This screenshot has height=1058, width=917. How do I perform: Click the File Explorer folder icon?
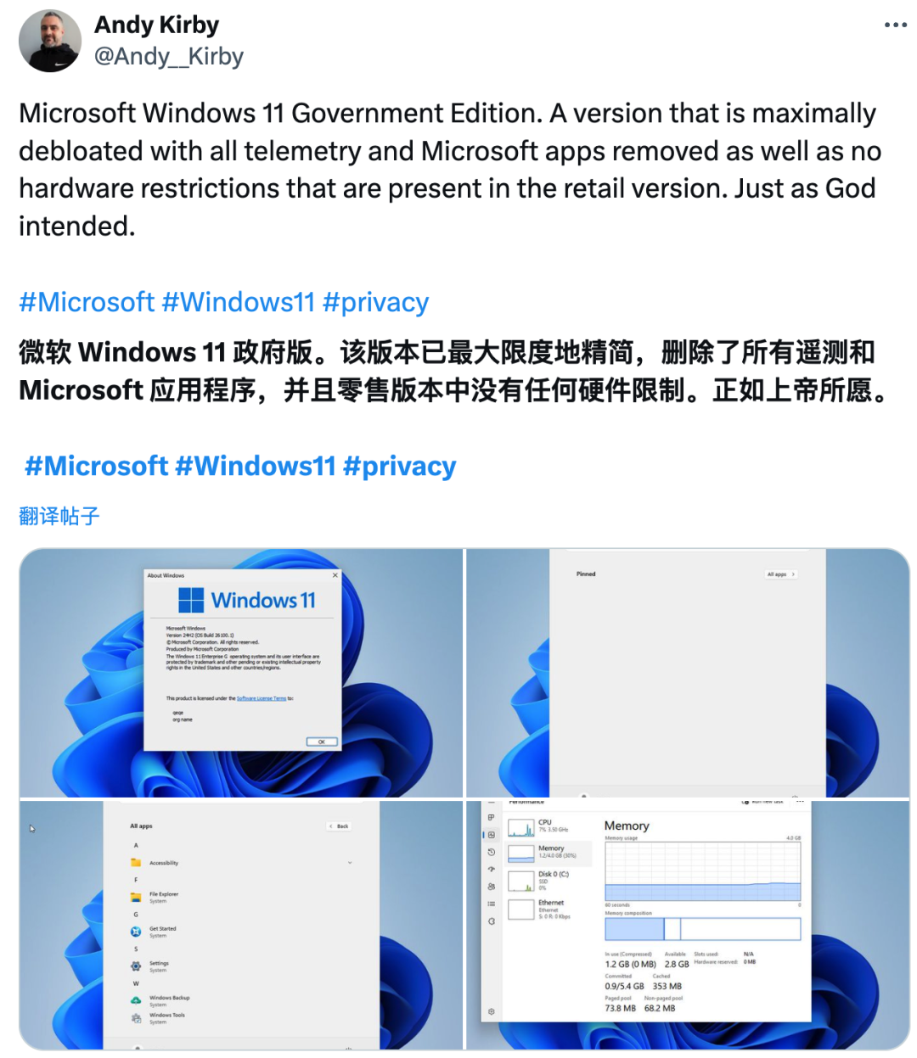coord(136,897)
